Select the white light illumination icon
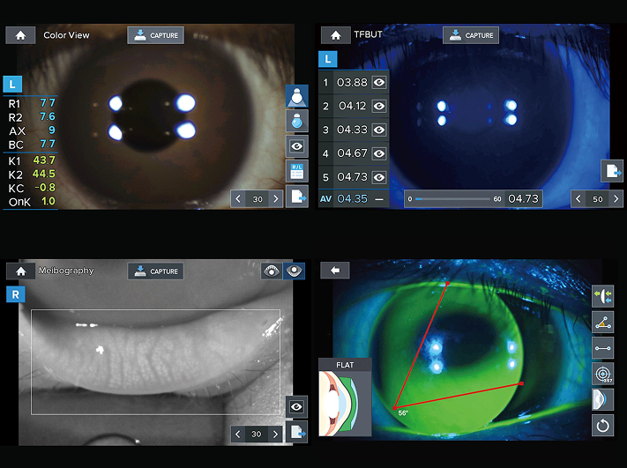The height and width of the screenshot is (468, 627). (x=296, y=96)
